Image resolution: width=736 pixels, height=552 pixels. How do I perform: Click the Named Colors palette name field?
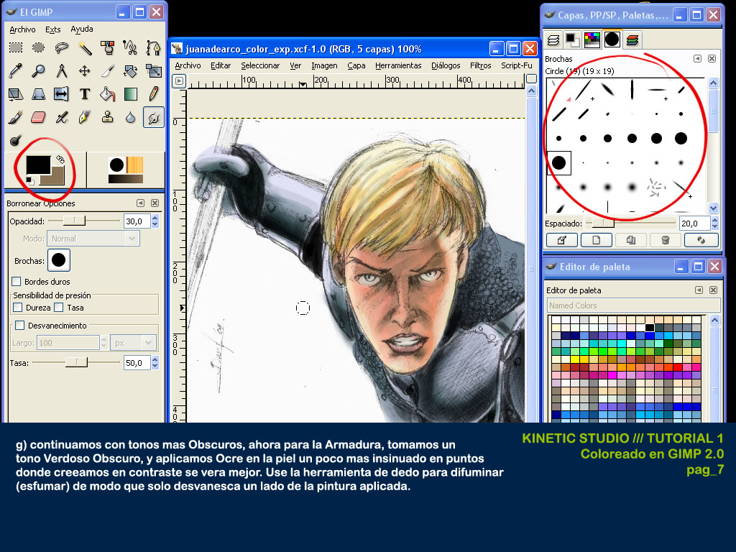tap(633, 305)
